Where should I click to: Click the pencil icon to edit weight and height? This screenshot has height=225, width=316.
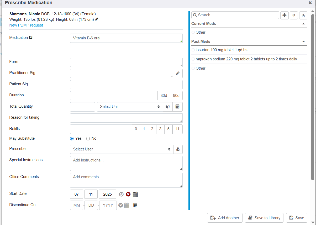tap(97, 19)
